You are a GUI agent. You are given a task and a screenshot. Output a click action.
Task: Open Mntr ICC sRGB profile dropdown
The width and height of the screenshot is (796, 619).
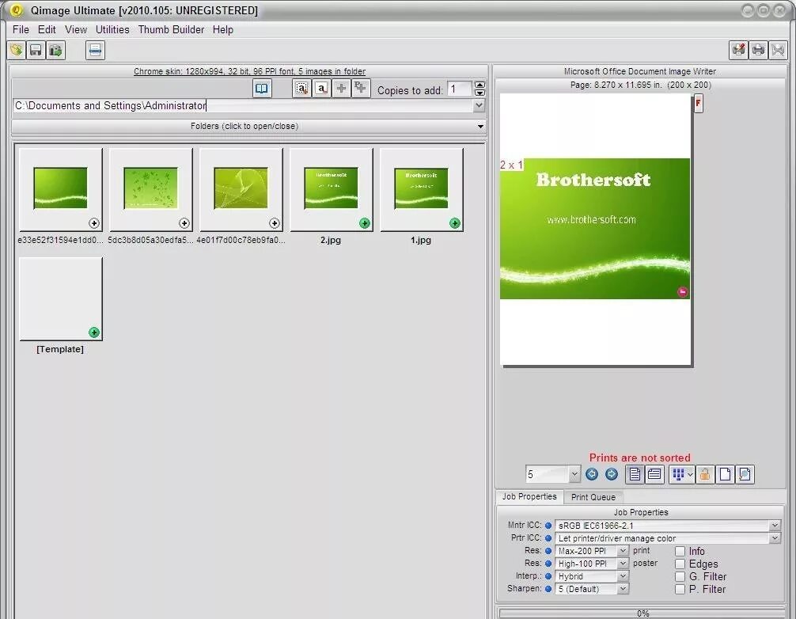pos(775,526)
